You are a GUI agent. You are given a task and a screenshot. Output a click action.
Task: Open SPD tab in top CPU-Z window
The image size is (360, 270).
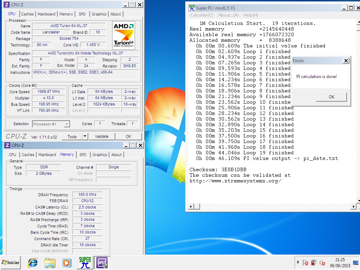(82, 14)
